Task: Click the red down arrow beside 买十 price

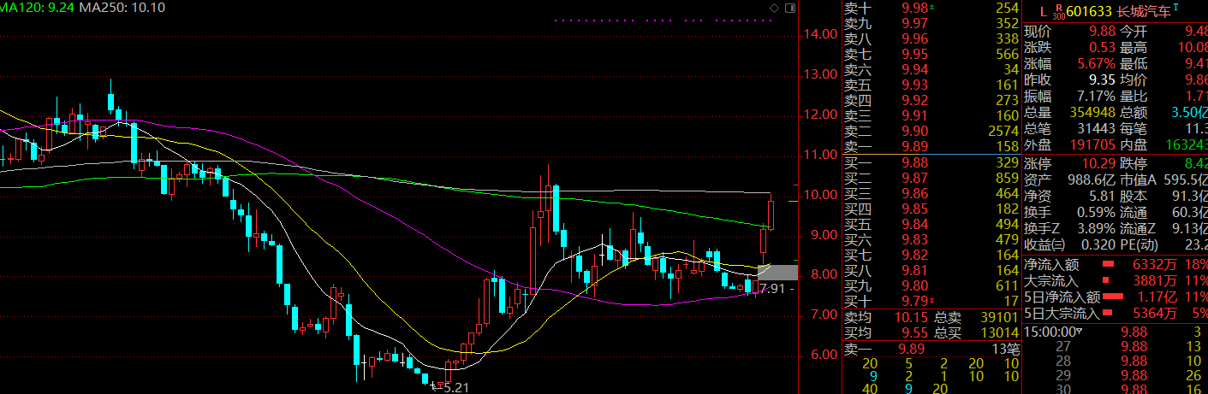Action: (931, 301)
